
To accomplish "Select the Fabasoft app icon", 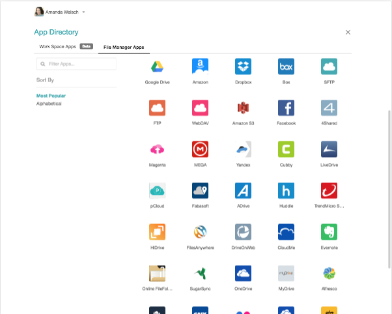I will pyautogui.click(x=201, y=191).
